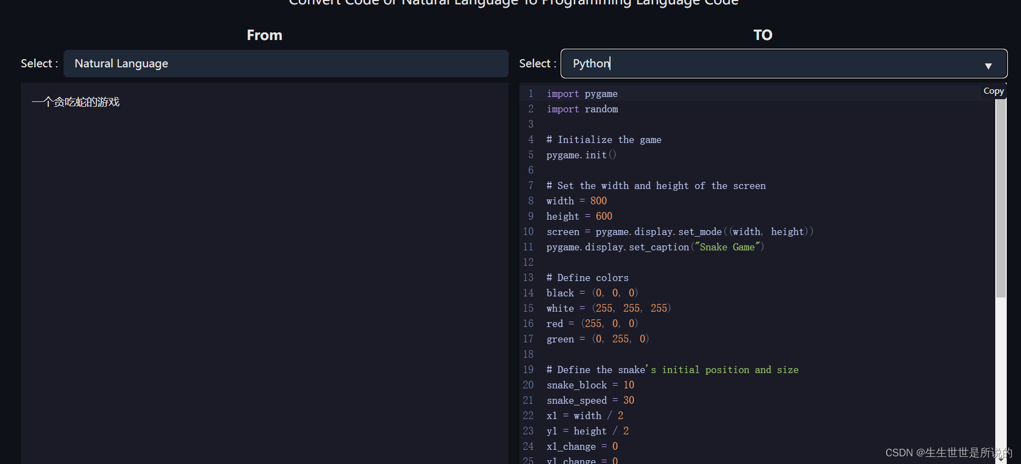Click the '# Define colors' comment

[x=587, y=278]
